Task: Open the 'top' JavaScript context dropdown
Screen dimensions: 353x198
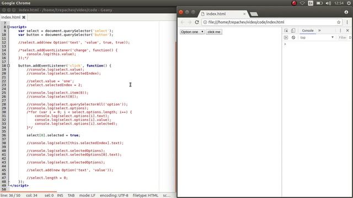Action: pyautogui.click(x=317, y=37)
